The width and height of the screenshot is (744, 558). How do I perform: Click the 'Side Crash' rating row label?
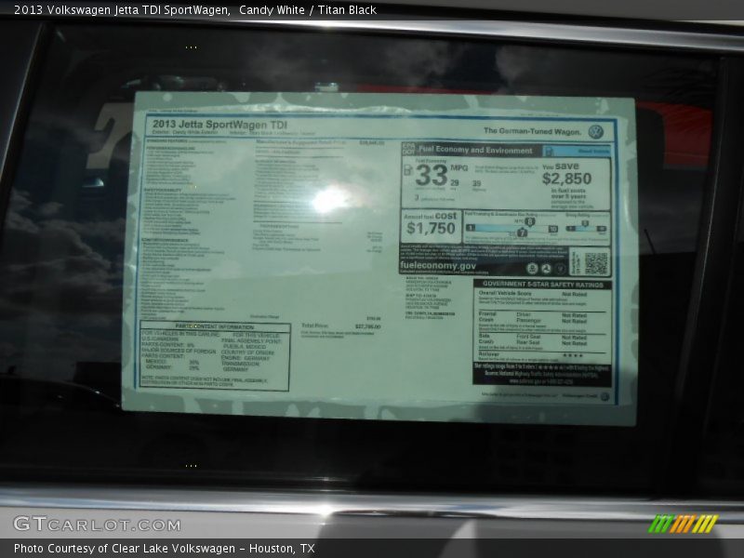(485, 339)
